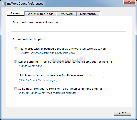Click '(only for Count Words when combining endings)' note
137x120 pixels.
(47, 93)
